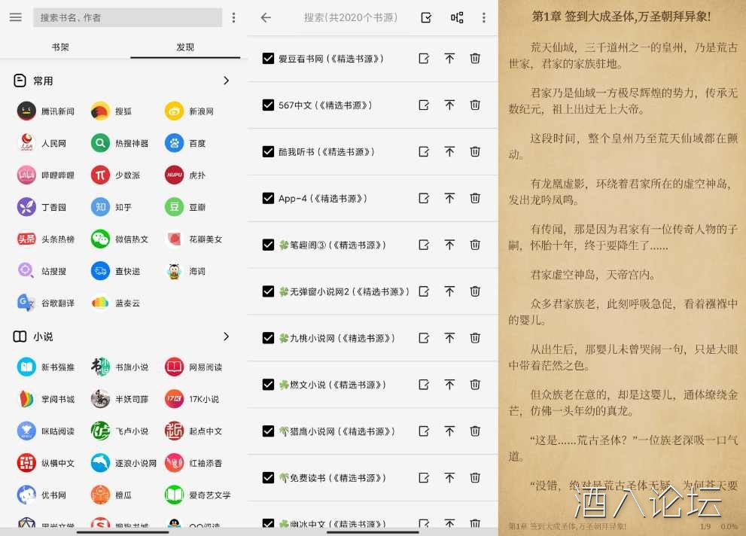Open the 海词 dictionary shortcut
This screenshot has height=536, width=746.
coord(185,271)
